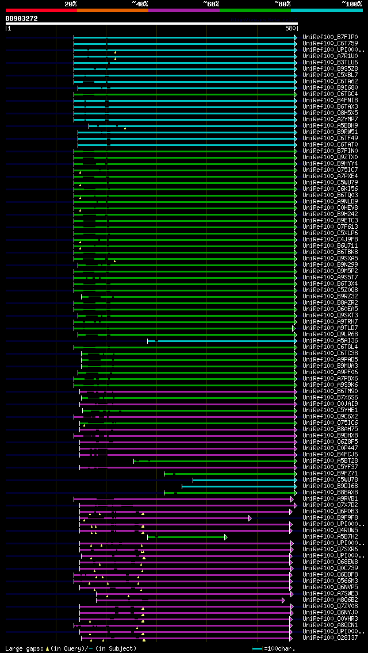The image size is (368, 653).
Task: Click UniRef100_A5BBH9 label
Action: [x=330, y=126]
